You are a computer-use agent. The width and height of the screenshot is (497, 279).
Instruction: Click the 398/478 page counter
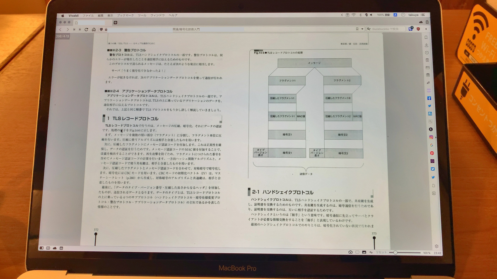coord(62,36)
